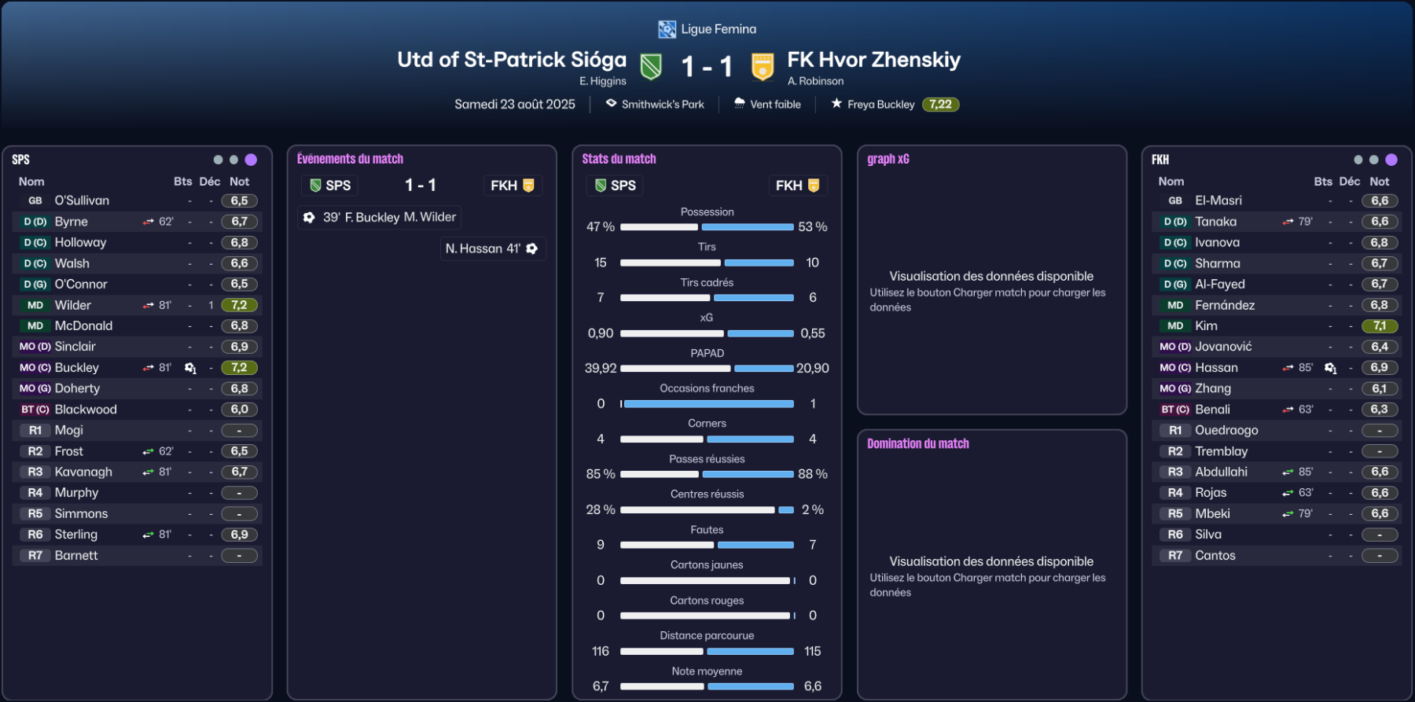Click the goal icon at 39' F. Buckley
Viewport: 1415px width, 702px height.
pyautogui.click(x=309, y=218)
